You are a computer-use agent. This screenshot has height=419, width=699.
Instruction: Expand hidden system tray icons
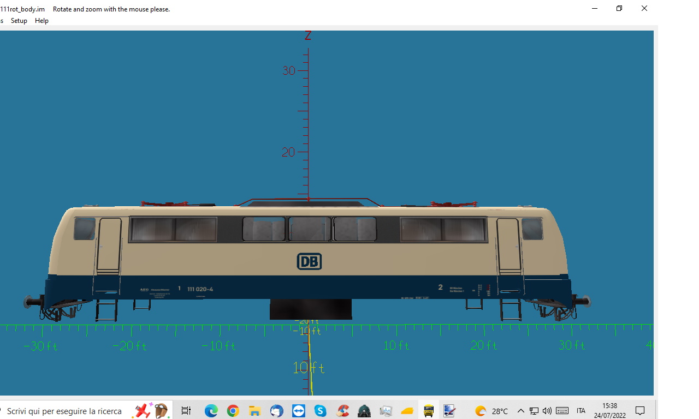pos(520,411)
